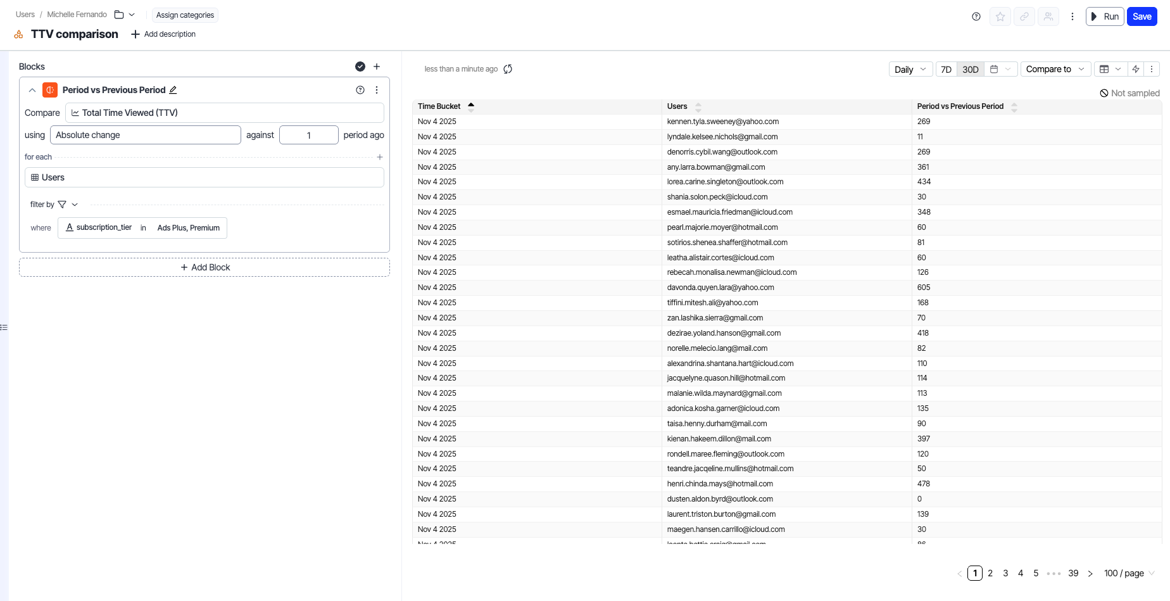Open the Period vs Previous Period block menu
1170x601 pixels.
[377, 90]
